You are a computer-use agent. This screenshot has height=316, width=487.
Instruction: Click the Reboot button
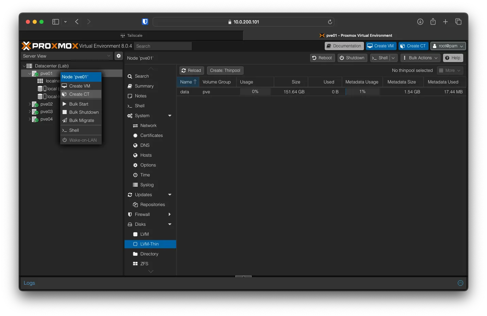click(322, 58)
